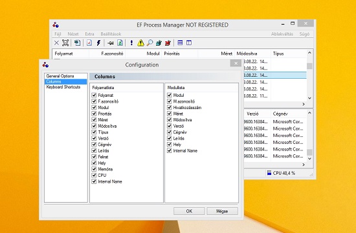The image size is (356, 233).
Task: Uncheck the Felirat column checkbox
Action: [x=94, y=157]
